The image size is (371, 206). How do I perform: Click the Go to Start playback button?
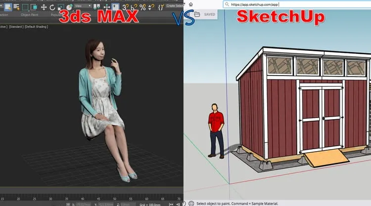[x=171, y=205]
